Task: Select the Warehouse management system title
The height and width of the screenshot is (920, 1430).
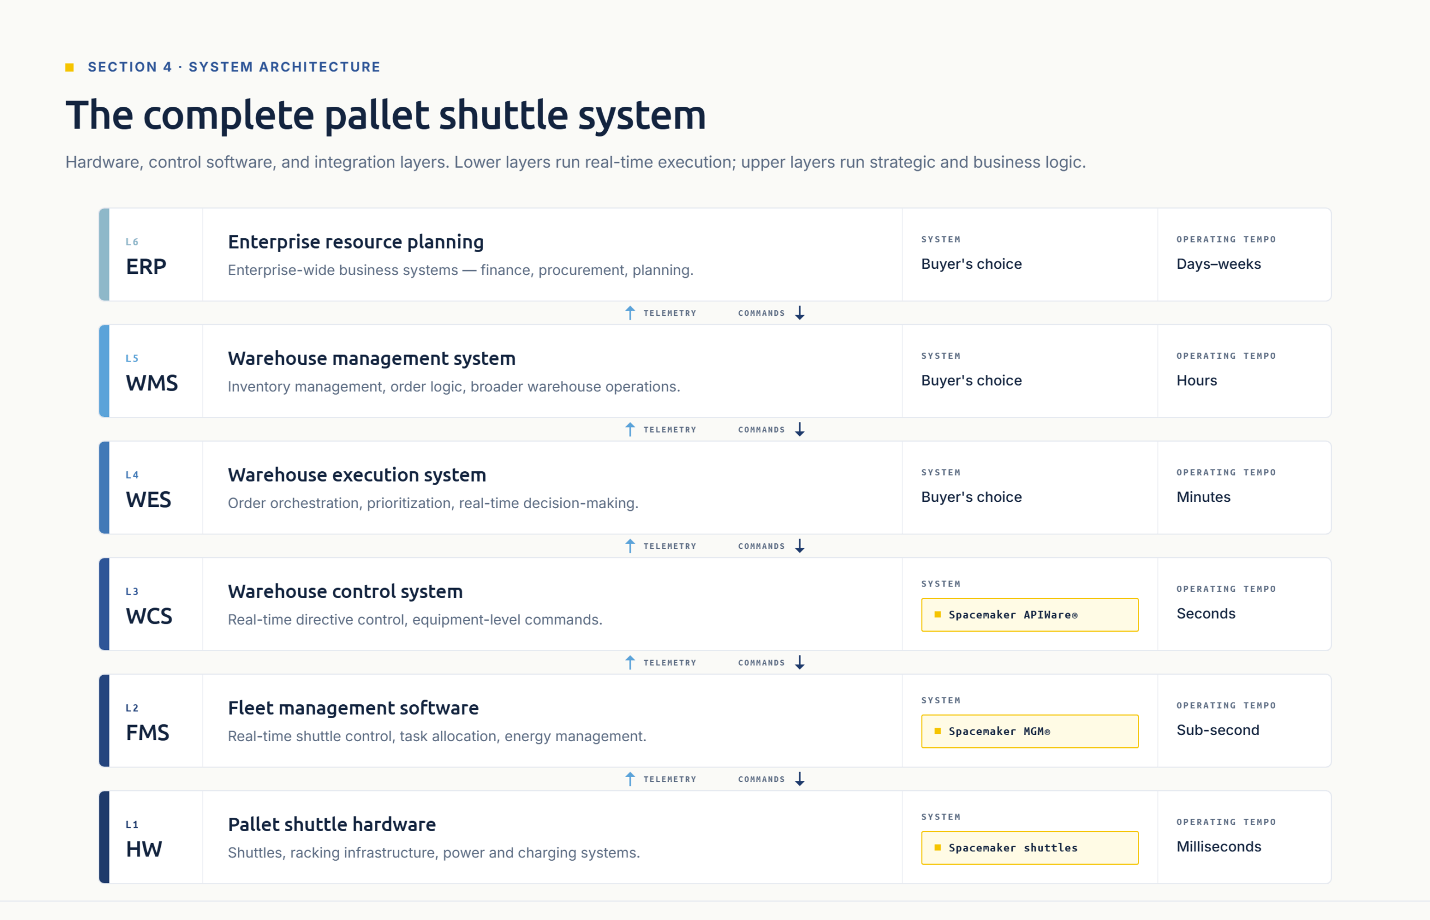Action: click(x=371, y=358)
